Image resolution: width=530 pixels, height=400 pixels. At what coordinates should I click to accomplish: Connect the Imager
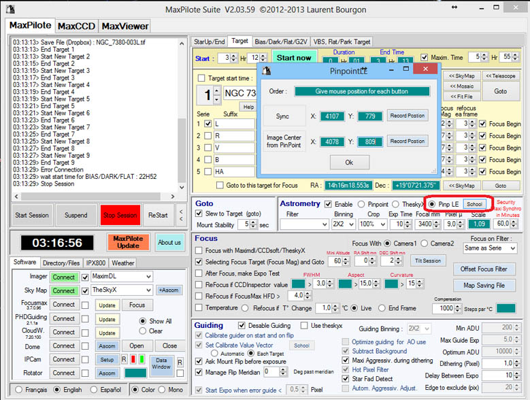63,277
